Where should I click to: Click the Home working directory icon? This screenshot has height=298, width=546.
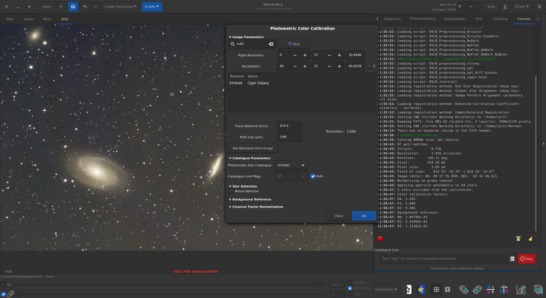tap(73, 7)
